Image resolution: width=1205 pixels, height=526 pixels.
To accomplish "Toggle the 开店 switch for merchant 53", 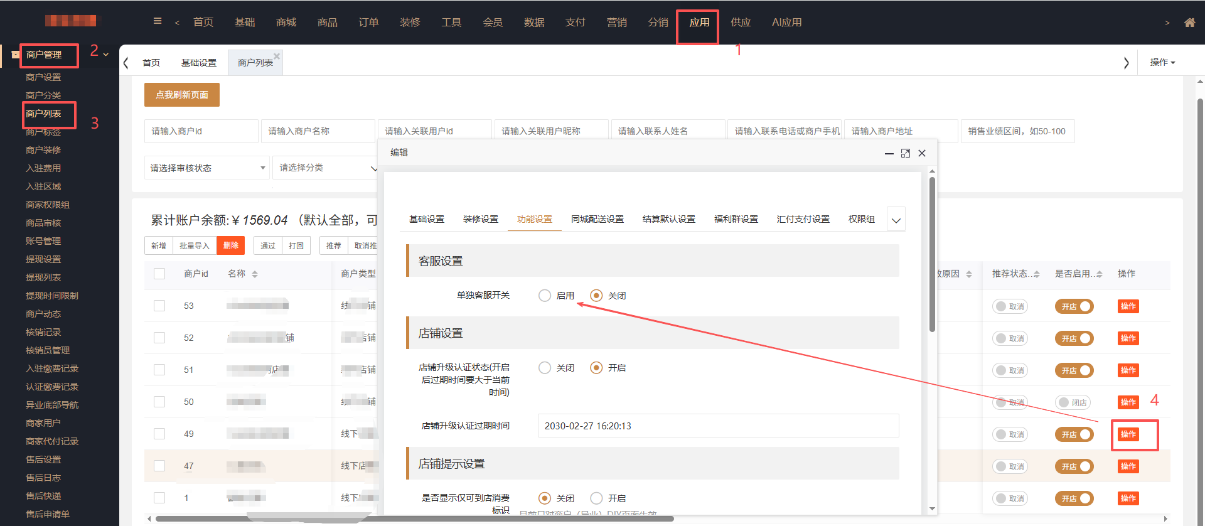I will pos(1074,306).
